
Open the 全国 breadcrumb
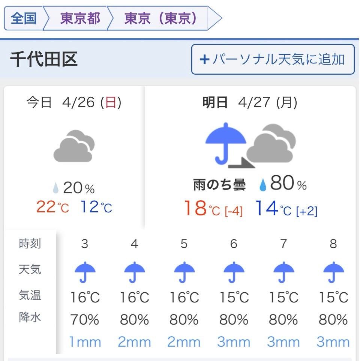click(23, 18)
